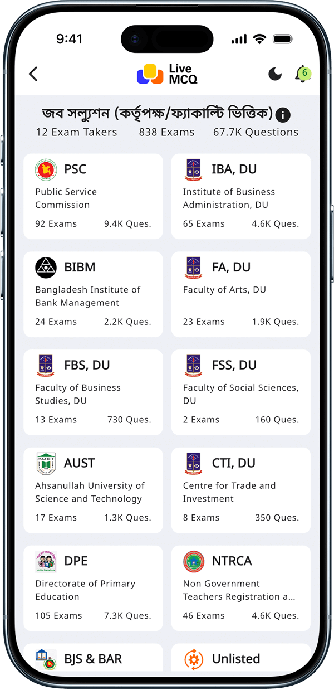334x690 pixels.
Task: Open the CTI, DU category
Action: 240,490
